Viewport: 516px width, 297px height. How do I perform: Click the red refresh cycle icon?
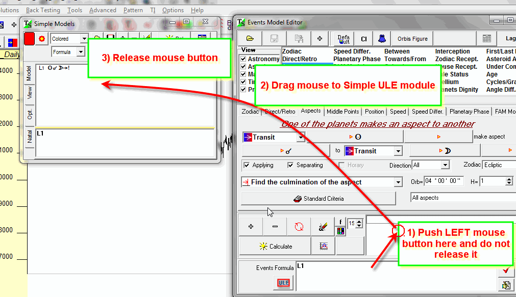click(x=299, y=227)
